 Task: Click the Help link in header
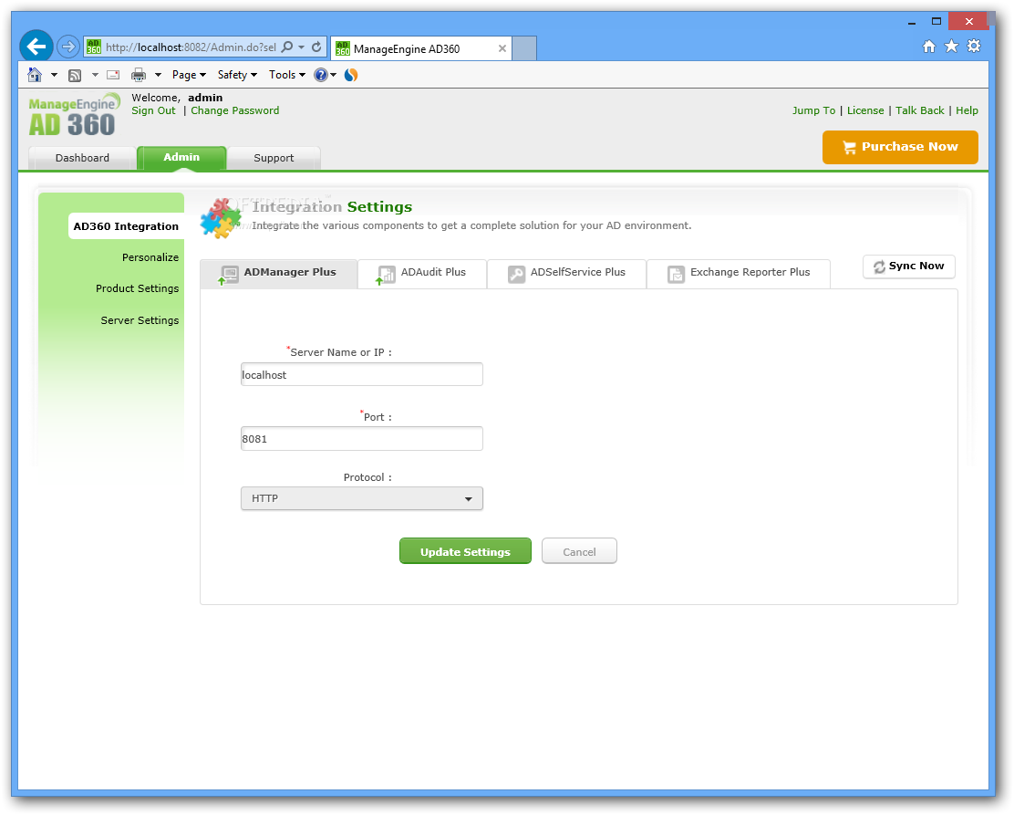(x=967, y=110)
